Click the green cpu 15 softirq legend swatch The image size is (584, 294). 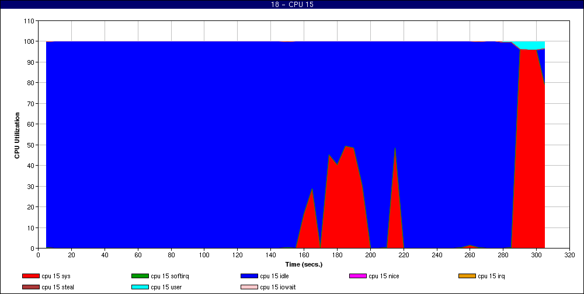pyautogui.click(x=140, y=276)
